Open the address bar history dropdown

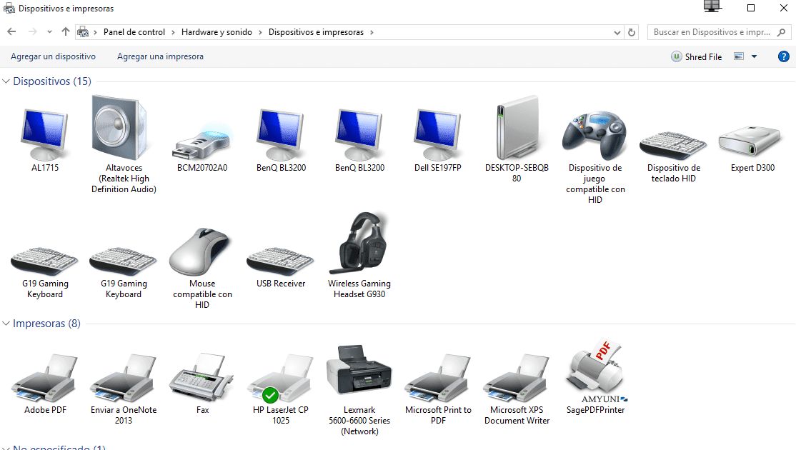(617, 31)
